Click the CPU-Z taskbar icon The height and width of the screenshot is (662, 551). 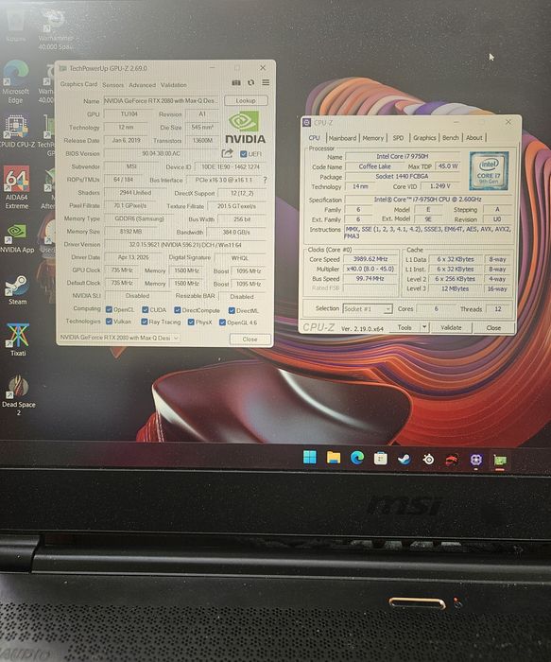(x=476, y=460)
